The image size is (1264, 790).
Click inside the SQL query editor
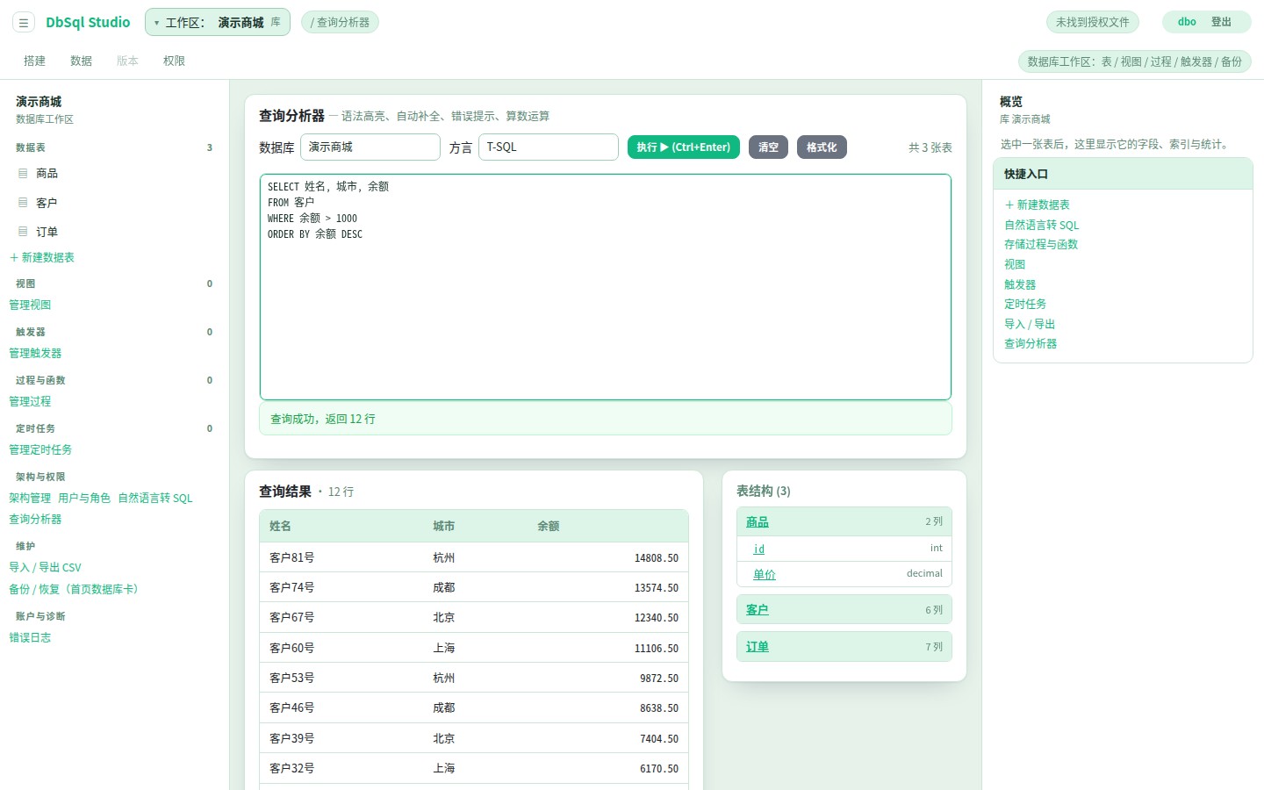(606, 287)
